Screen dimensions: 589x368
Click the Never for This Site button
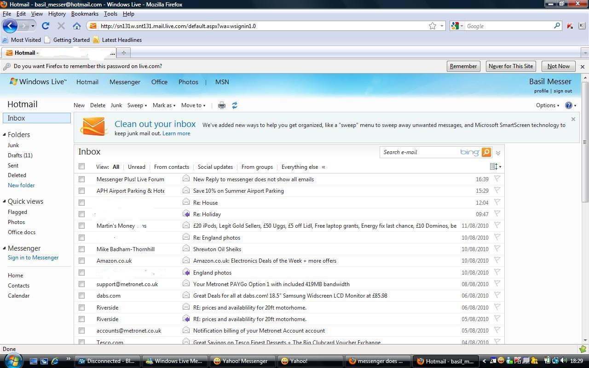(510, 66)
